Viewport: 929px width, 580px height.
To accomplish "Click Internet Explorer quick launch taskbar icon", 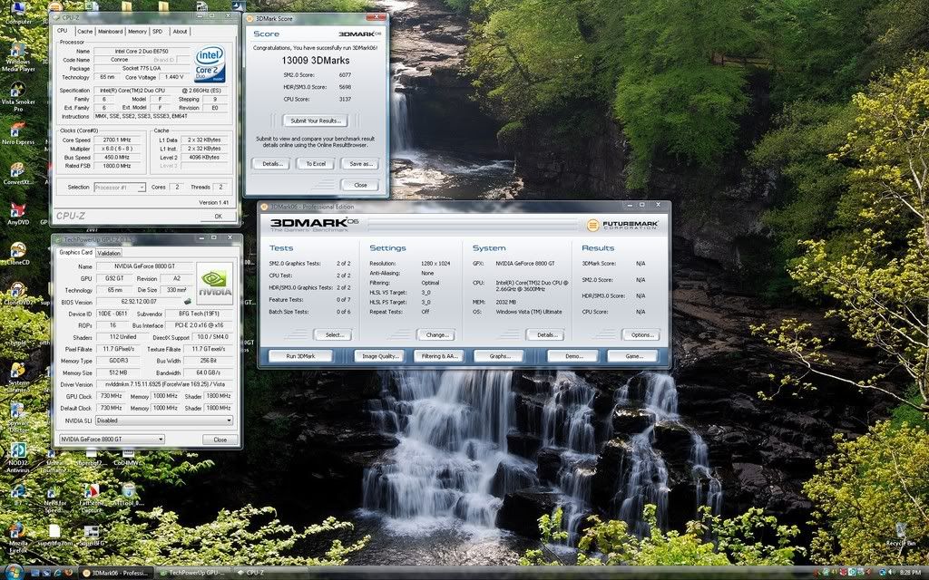I will pyautogui.click(x=57, y=573).
